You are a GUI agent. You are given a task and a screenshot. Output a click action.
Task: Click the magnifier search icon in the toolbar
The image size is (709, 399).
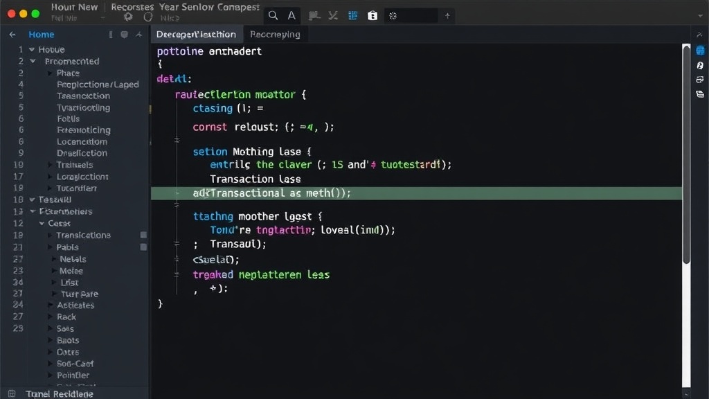click(273, 16)
